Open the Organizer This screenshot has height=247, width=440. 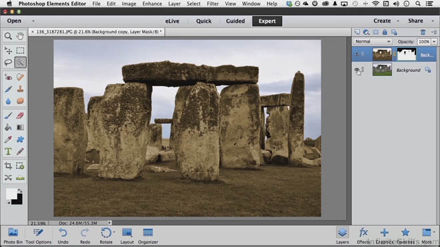pyautogui.click(x=148, y=236)
